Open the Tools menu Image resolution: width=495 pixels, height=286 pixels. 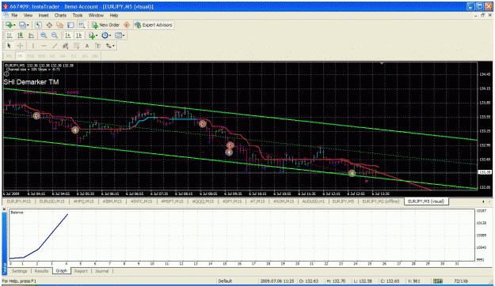coord(78,15)
